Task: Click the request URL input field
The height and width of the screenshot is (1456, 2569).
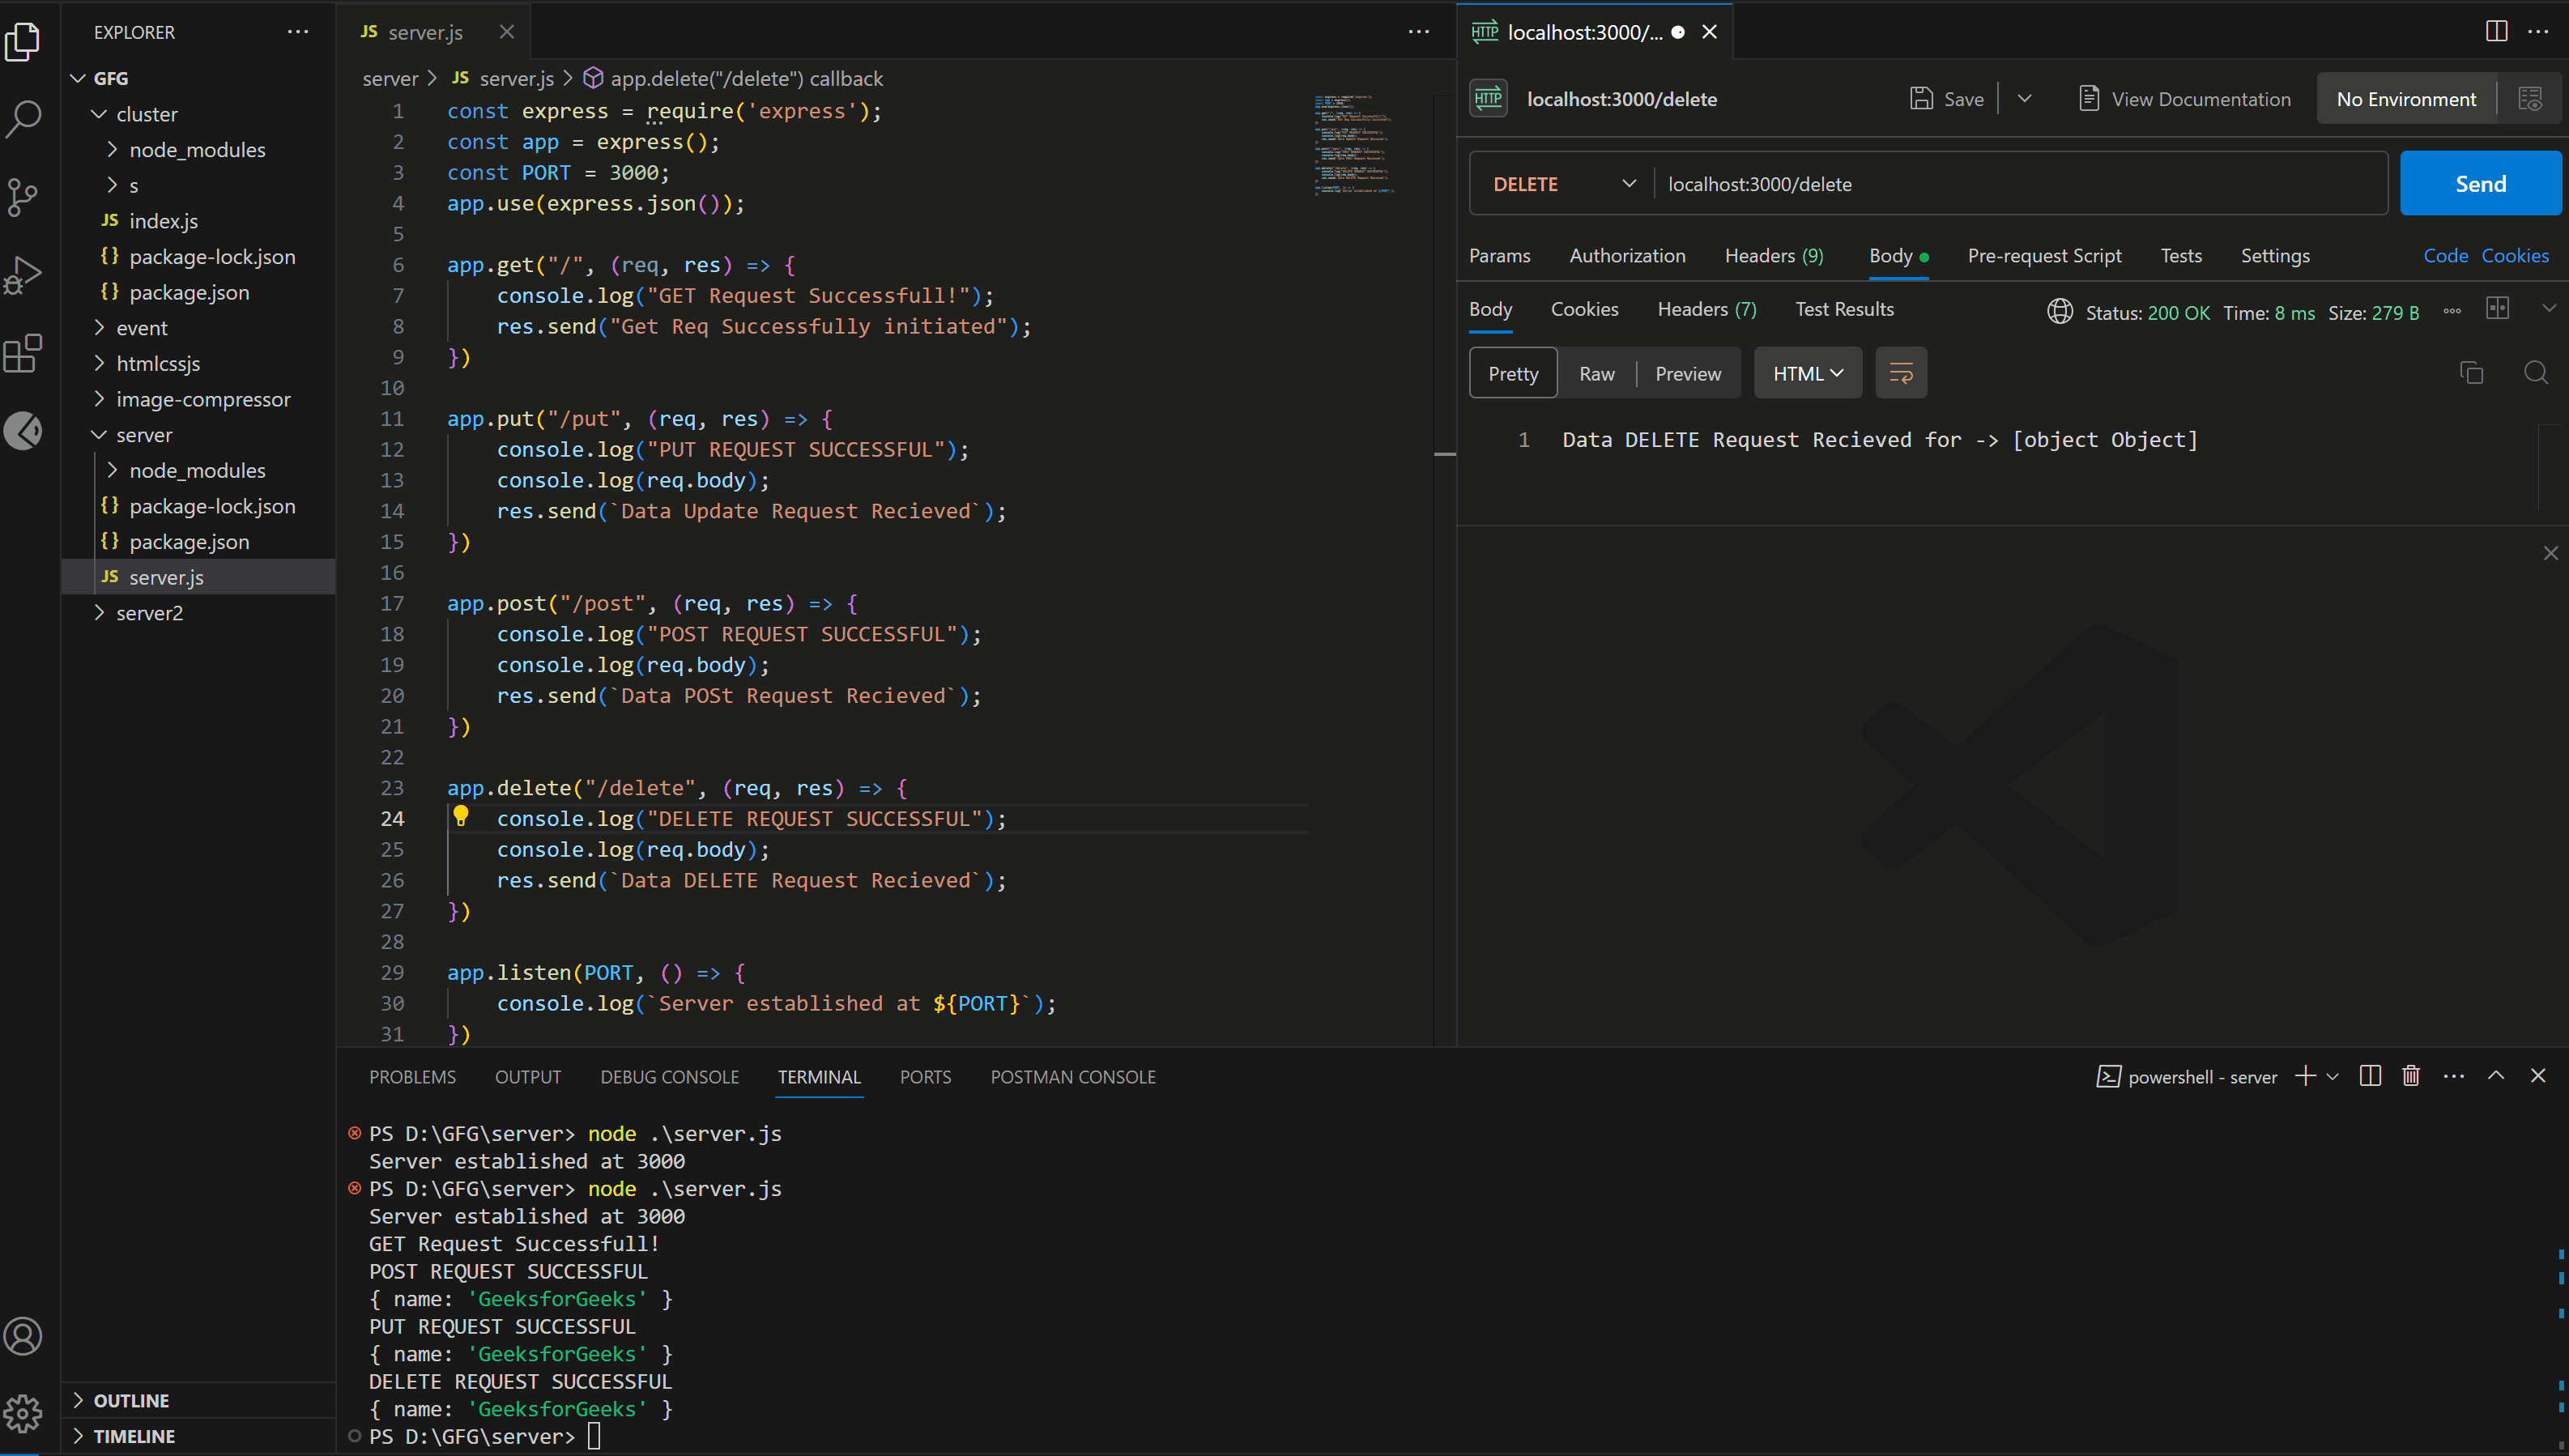Action: (x=2020, y=184)
